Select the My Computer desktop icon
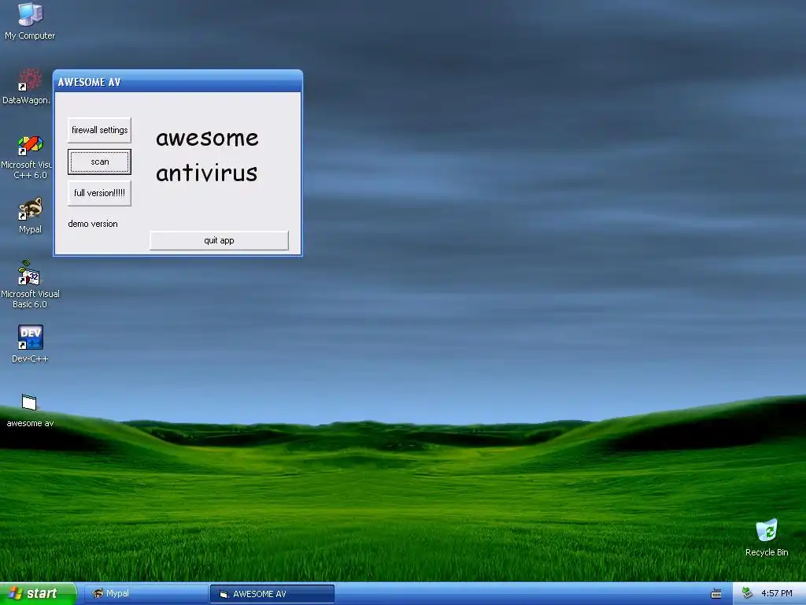 click(30, 21)
